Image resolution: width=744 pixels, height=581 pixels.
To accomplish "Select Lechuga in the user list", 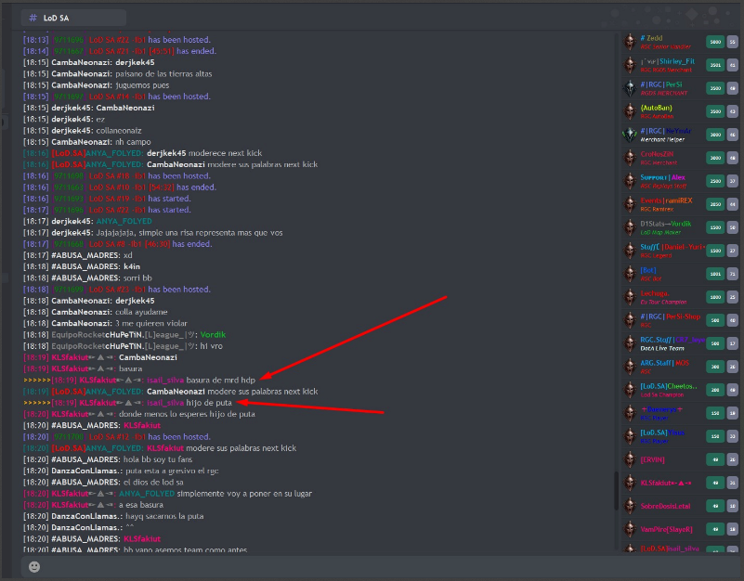I will (654, 293).
